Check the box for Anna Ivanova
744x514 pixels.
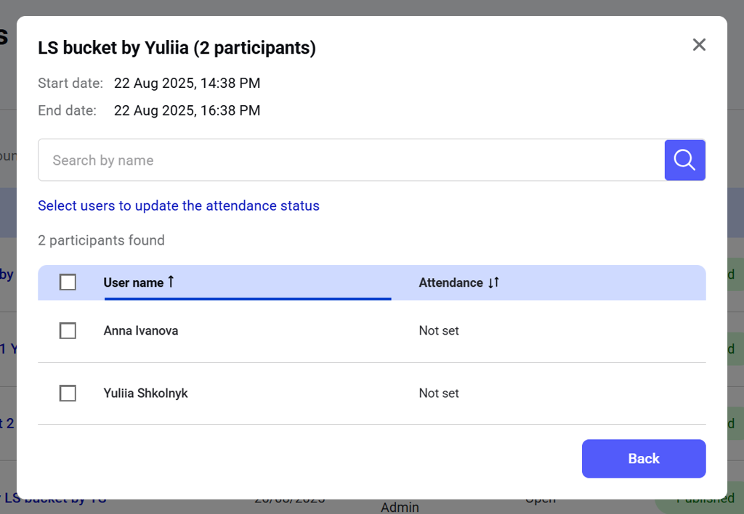(68, 330)
